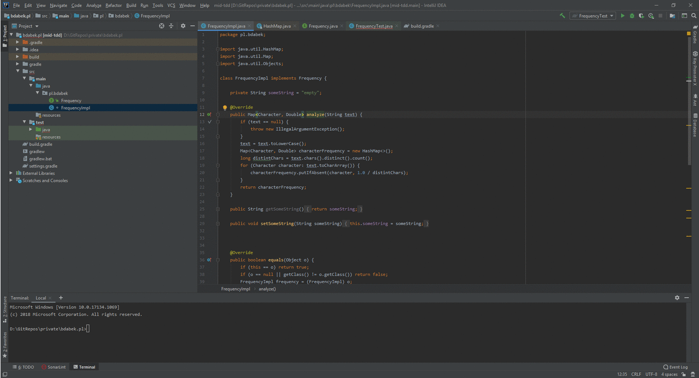Open Database side tool window

pos(695,125)
